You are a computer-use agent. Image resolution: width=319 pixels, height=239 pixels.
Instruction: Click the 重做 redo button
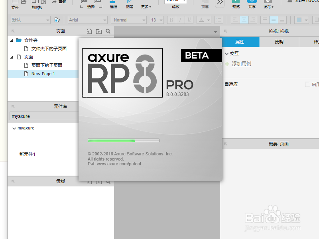[x=59, y=2]
